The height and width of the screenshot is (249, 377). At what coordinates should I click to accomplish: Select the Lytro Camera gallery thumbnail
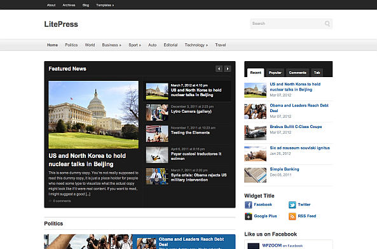click(157, 113)
